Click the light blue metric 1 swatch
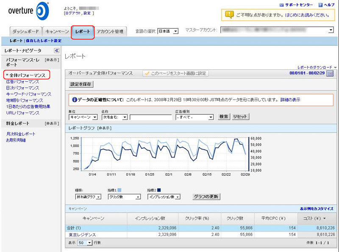This screenshot has width=339, height=252. (x=119, y=191)
